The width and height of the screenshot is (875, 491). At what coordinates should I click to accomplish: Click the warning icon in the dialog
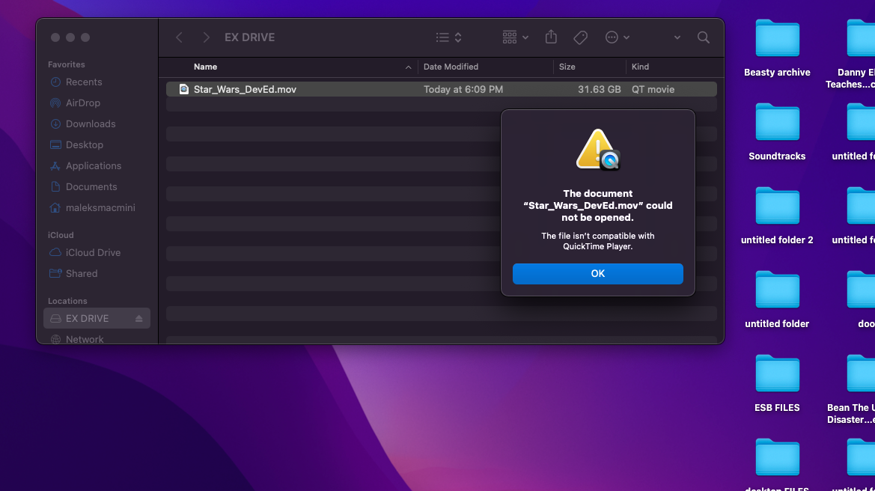[x=597, y=150]
